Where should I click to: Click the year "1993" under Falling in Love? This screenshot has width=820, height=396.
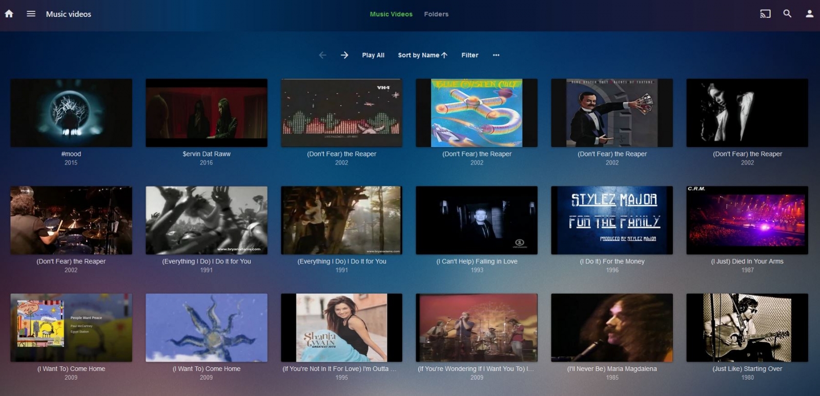pyautogui.click(x=477, y=270)
